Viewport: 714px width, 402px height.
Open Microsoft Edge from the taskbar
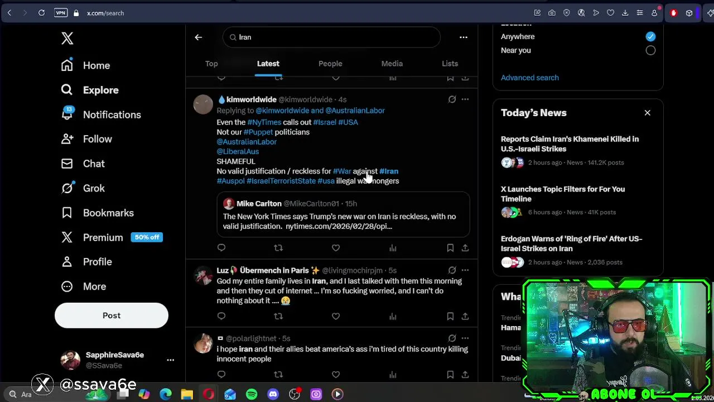pyautogui.click(x=166, y=394)
